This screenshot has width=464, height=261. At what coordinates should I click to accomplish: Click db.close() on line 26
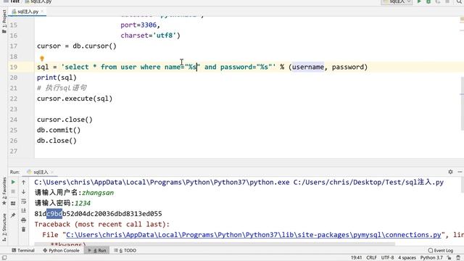[x=57, y=141]
